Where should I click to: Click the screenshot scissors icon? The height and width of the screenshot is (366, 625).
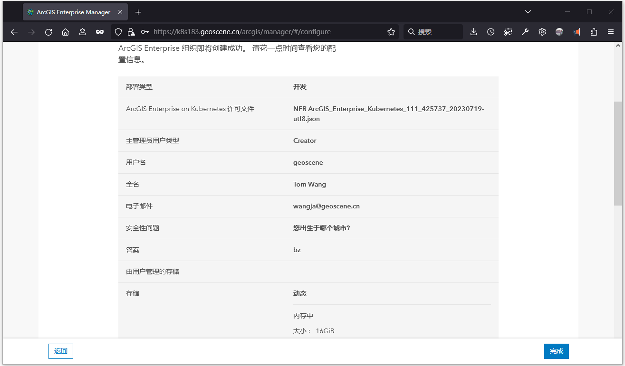[508, 32]
